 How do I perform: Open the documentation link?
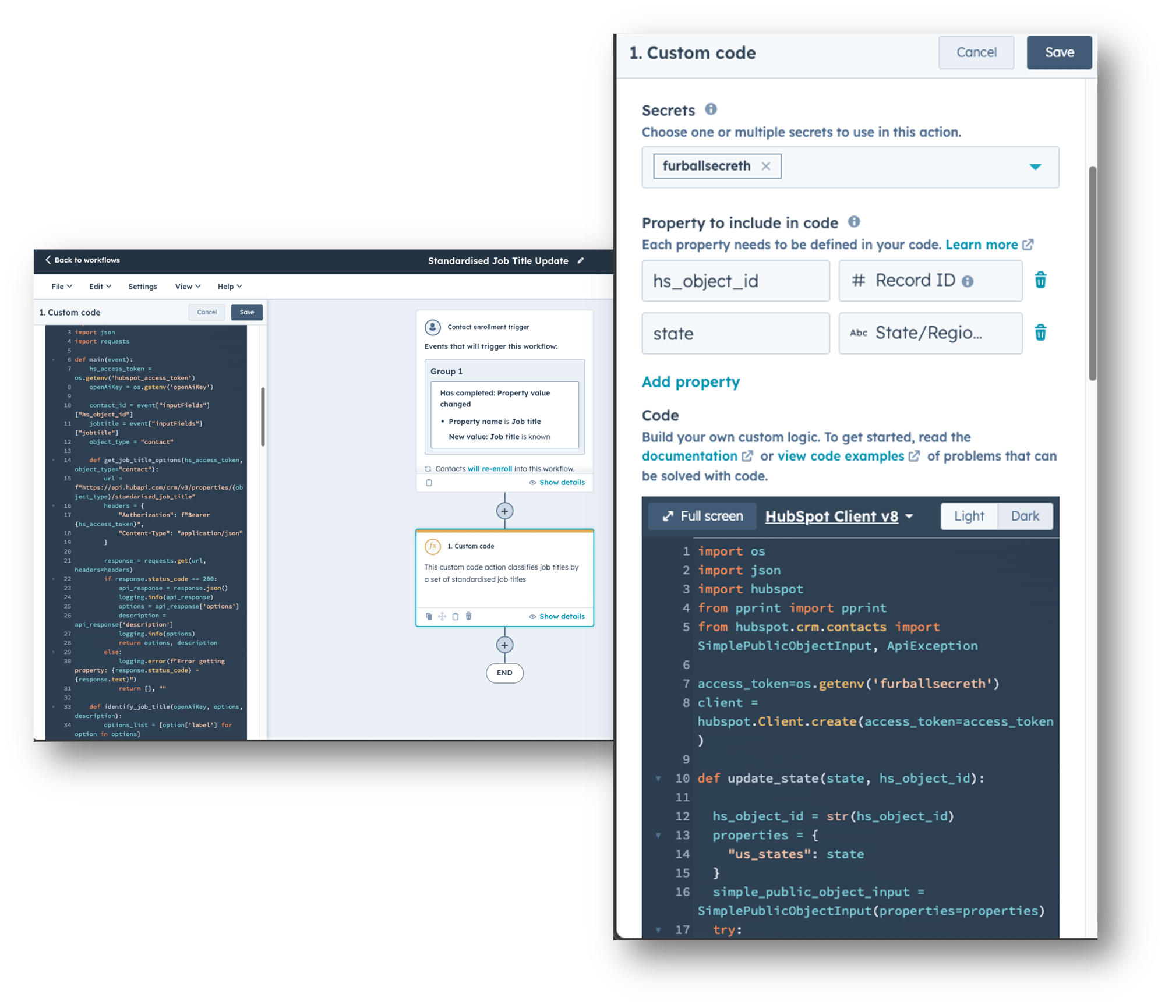coord(697,456)
